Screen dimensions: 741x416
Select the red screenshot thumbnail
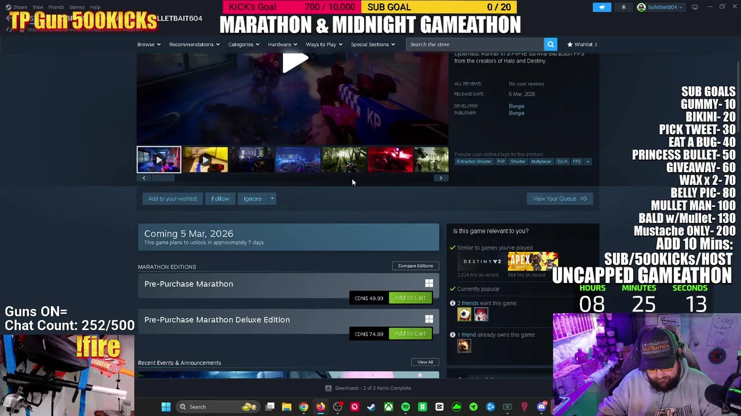click(391, 160)
